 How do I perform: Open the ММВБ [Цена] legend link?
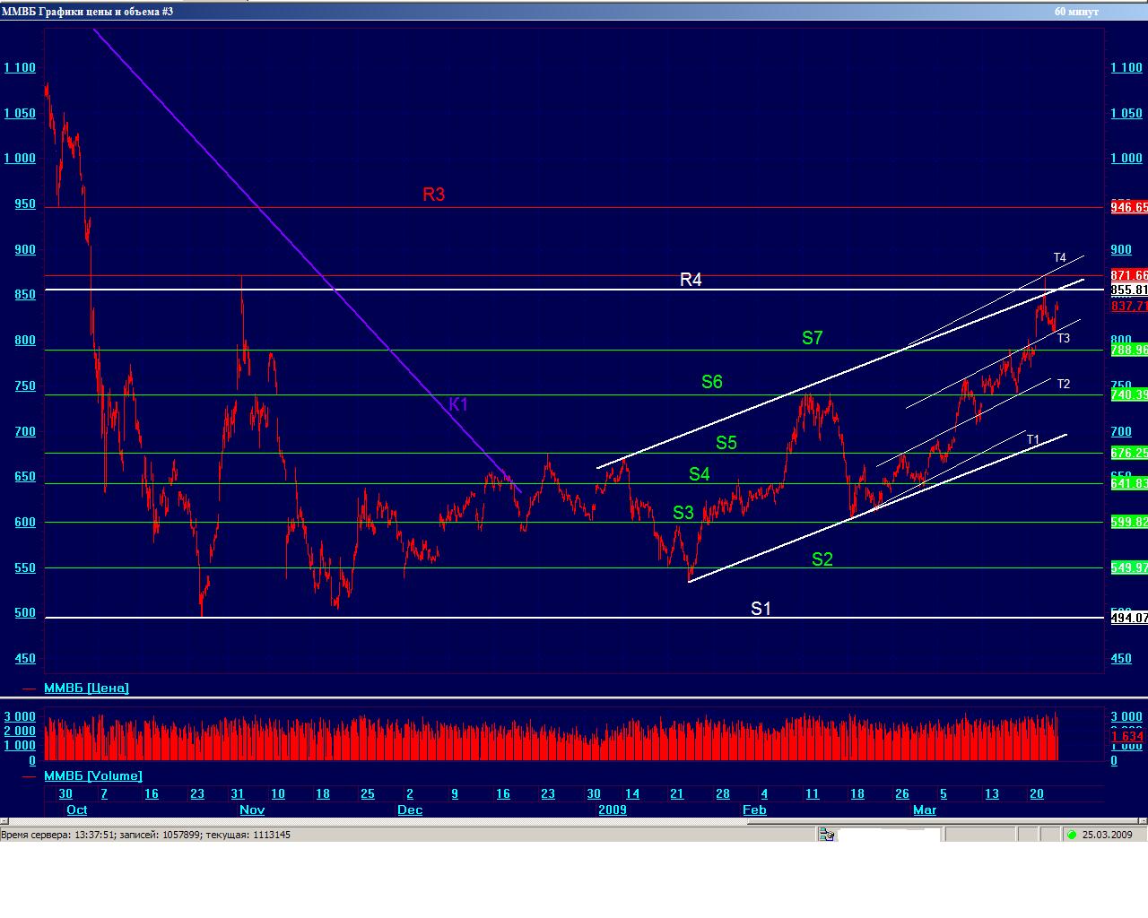coord(86,688)
